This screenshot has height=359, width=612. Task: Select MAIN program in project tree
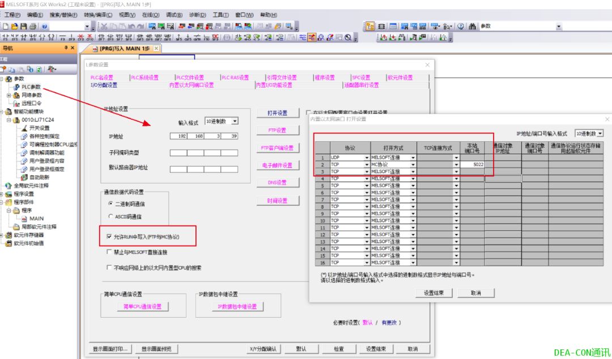pos(36,218)
